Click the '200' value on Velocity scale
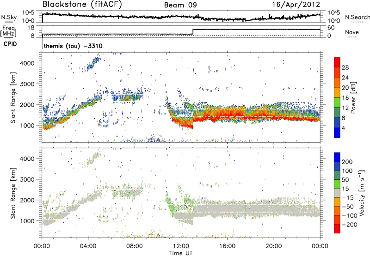This screenshot has height=256, width=370. 347,162
